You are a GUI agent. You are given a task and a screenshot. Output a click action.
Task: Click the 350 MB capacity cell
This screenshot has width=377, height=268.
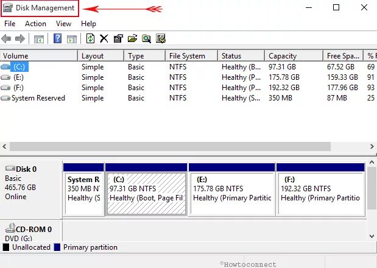pos(280,98)
